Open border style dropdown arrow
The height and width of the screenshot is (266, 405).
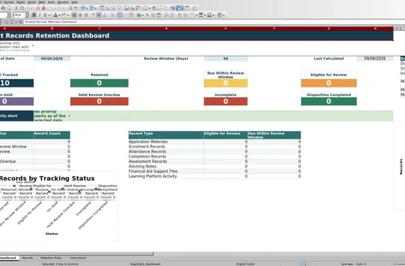(x=205, y=15)
